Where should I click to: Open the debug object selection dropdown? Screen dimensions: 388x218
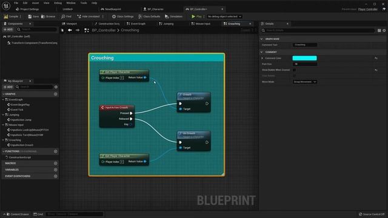pyautogui.click(x=224, y=16)
